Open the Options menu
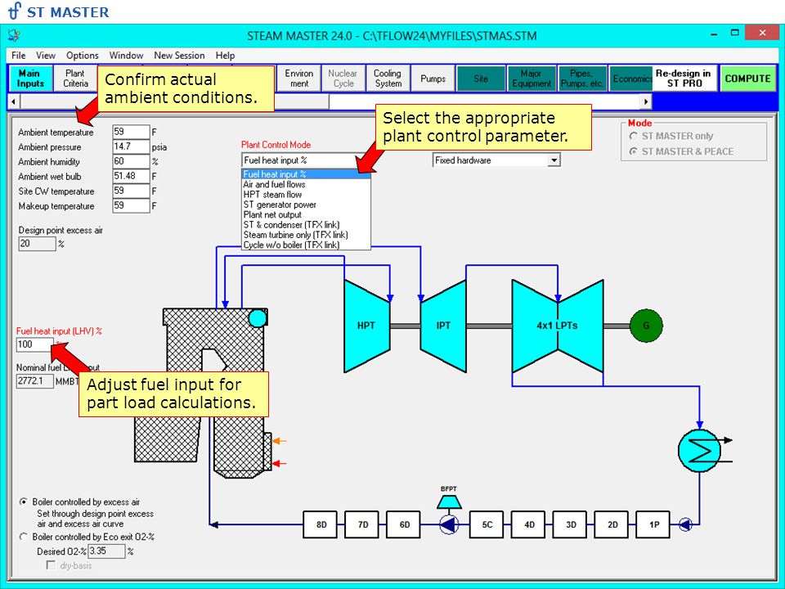 click(x=82, y=55)
